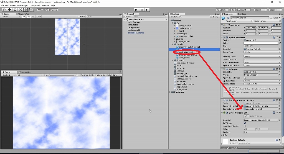Screen dimensions: 284x154
Task: Open Sorting Layer dropdown
Action: 262,57
